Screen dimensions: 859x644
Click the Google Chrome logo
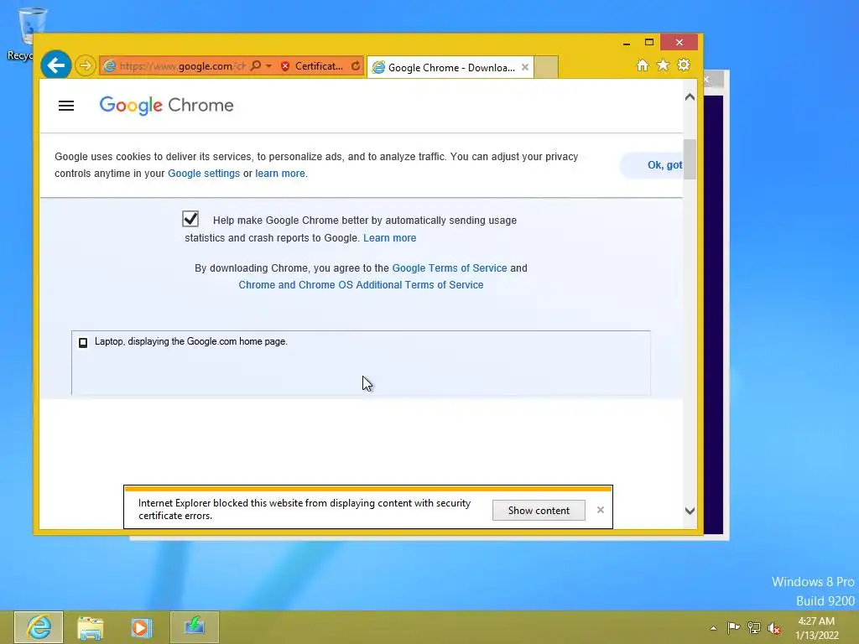[x=167, y=105]
